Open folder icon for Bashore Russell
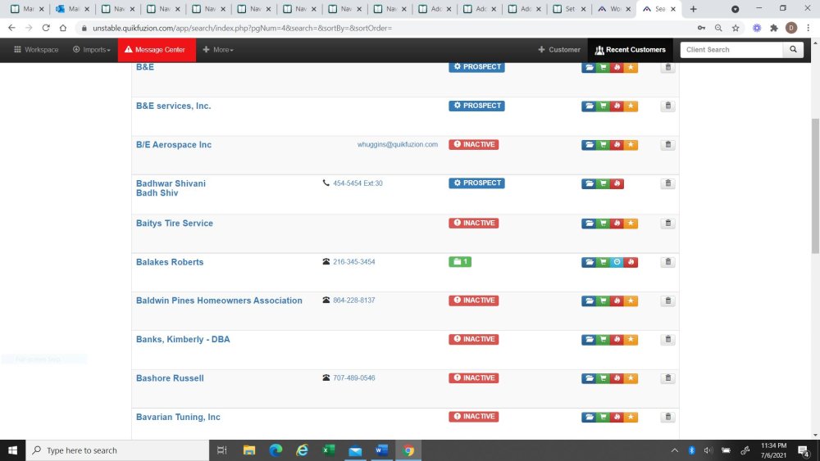Viewport: 820px width, 461px height. [589, 378]
